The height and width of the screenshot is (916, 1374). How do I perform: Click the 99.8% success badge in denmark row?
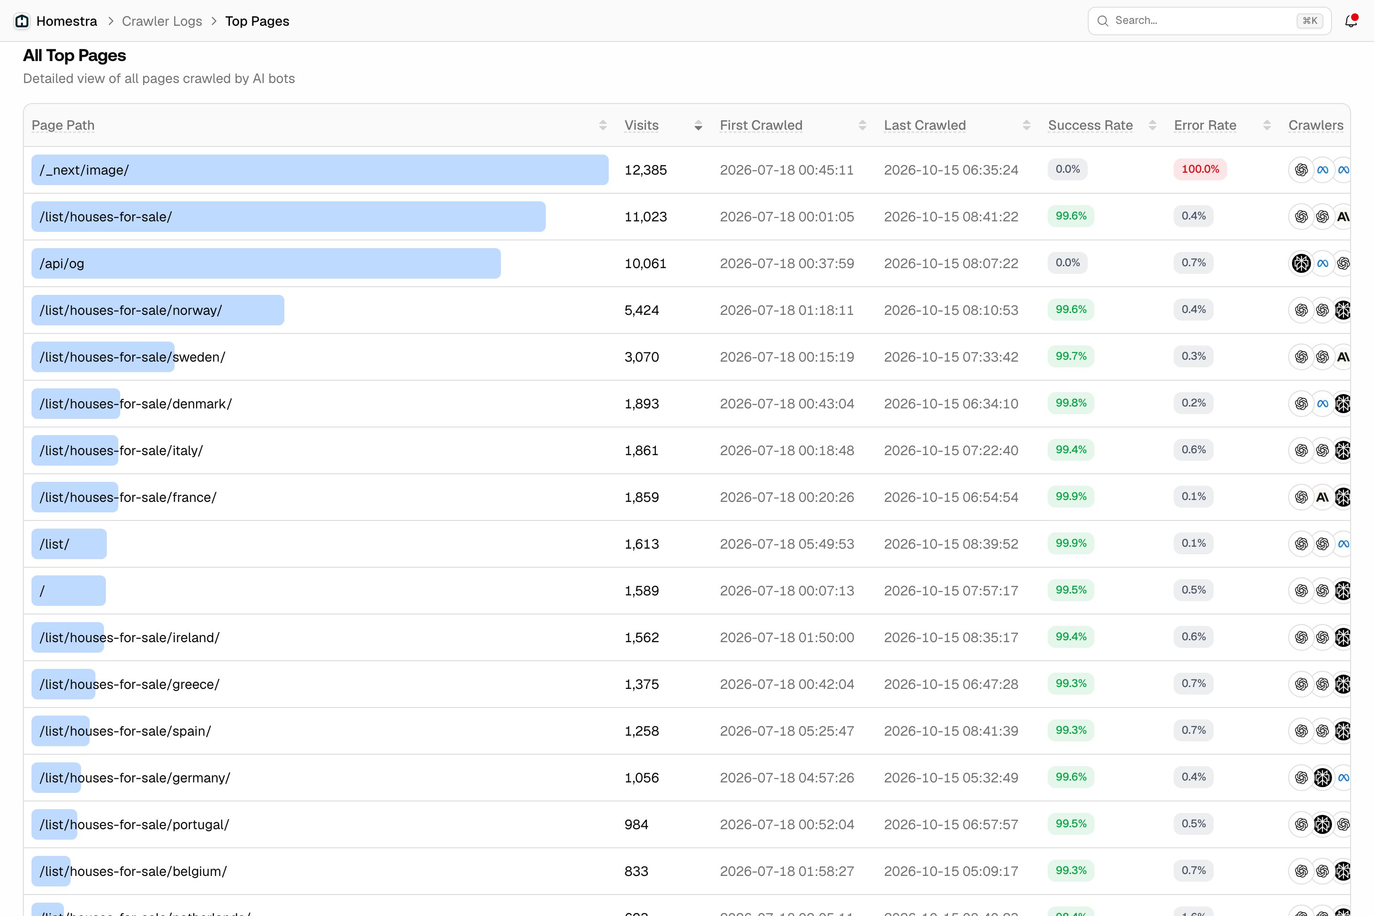(1071, 403)
